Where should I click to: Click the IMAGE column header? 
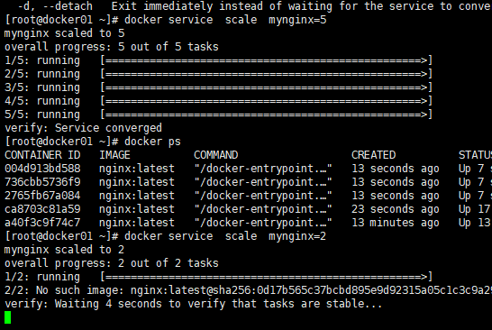click(x=114, y=155)
